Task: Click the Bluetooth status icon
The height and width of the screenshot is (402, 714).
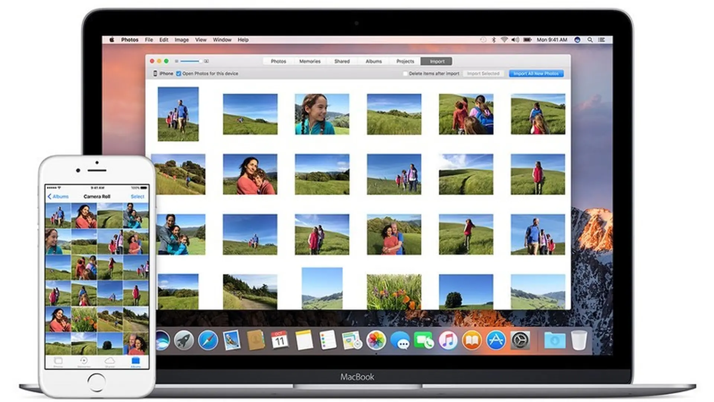Action: 494,39
